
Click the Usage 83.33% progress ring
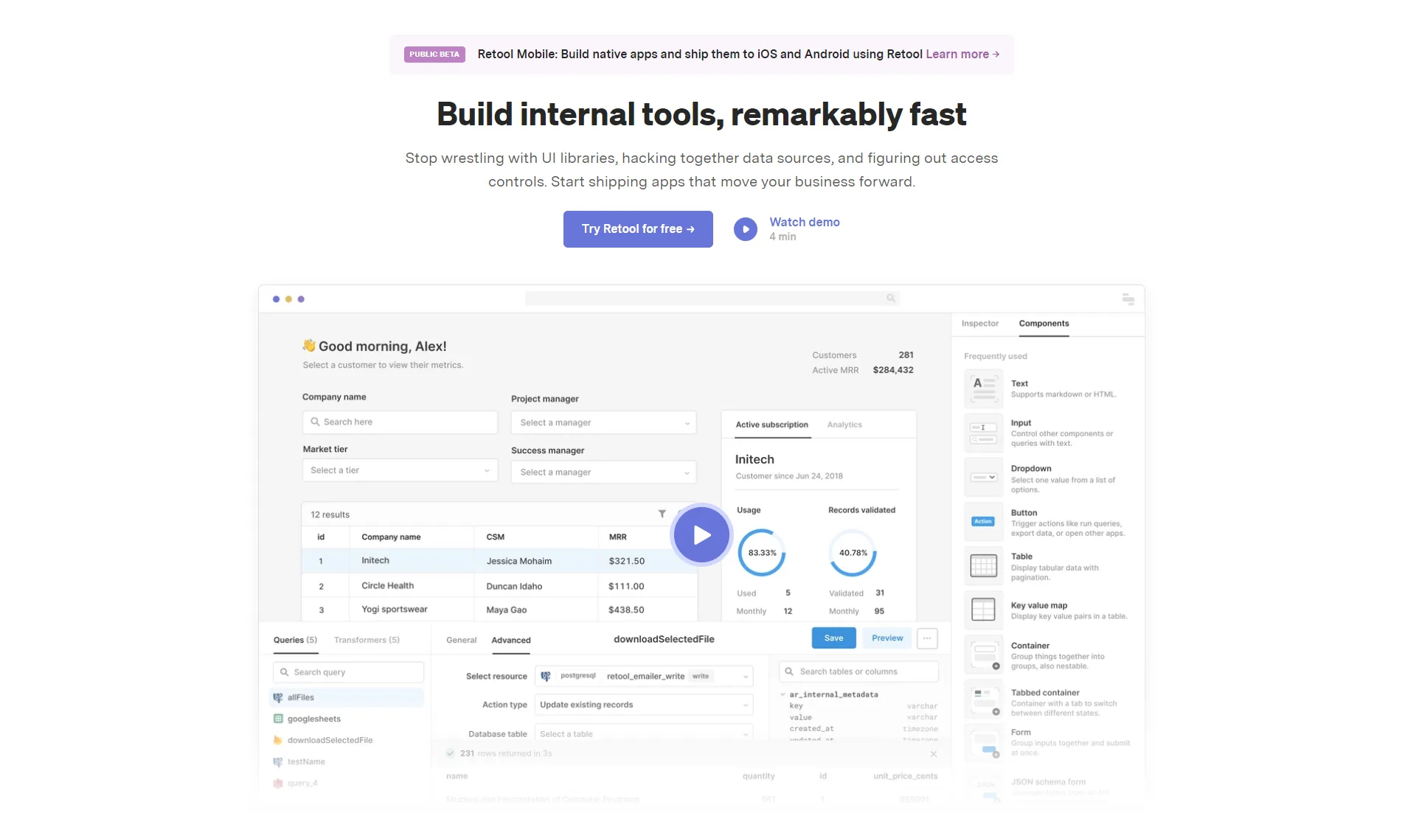762,553
